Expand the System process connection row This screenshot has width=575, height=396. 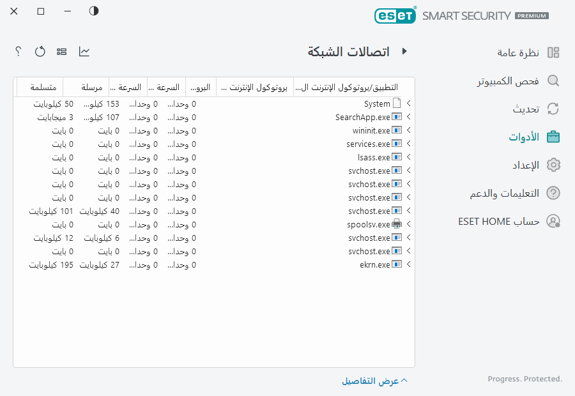(409, 103)
